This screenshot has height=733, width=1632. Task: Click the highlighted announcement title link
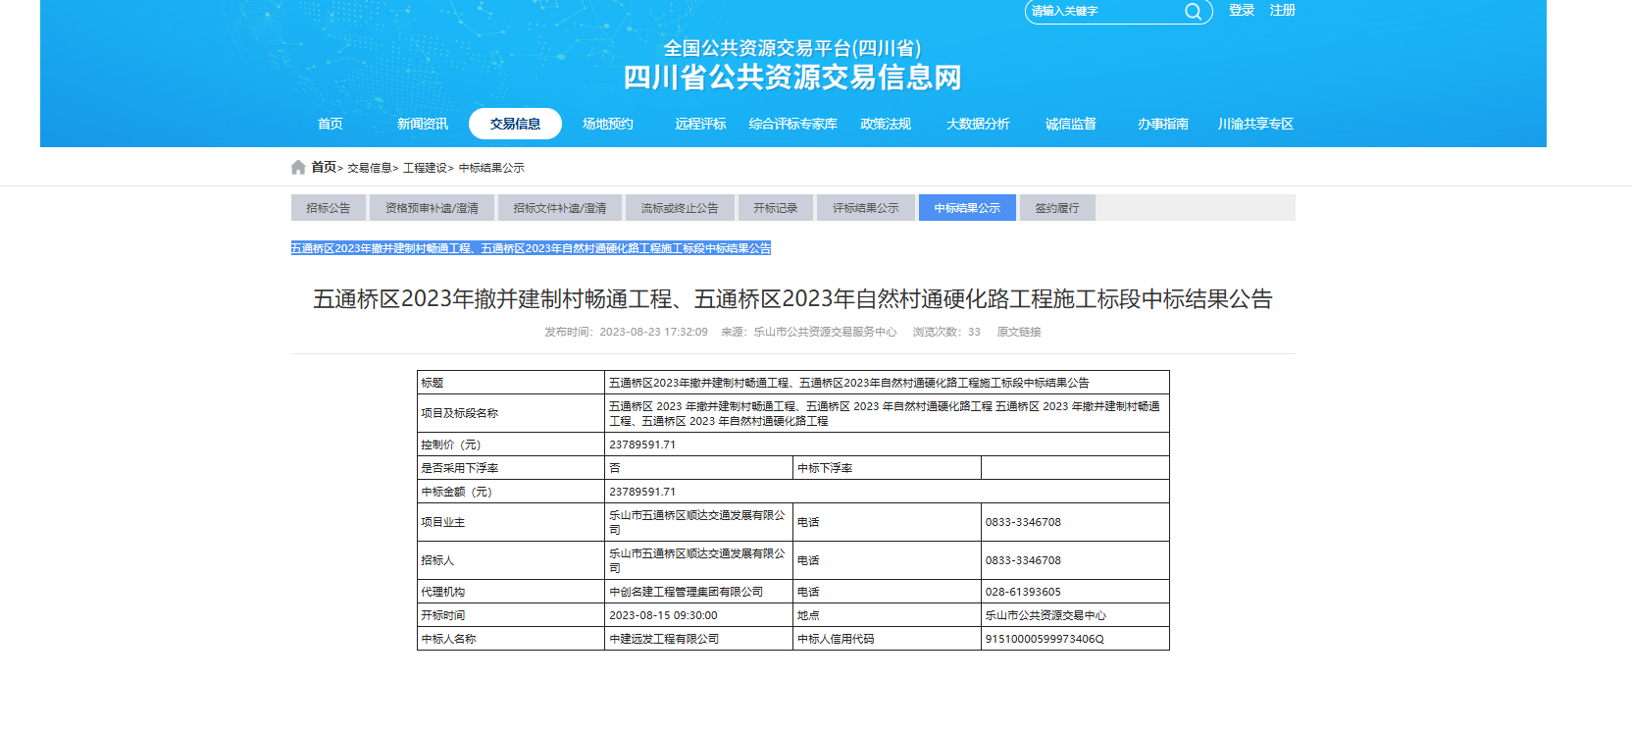click(x=531, y=248)
